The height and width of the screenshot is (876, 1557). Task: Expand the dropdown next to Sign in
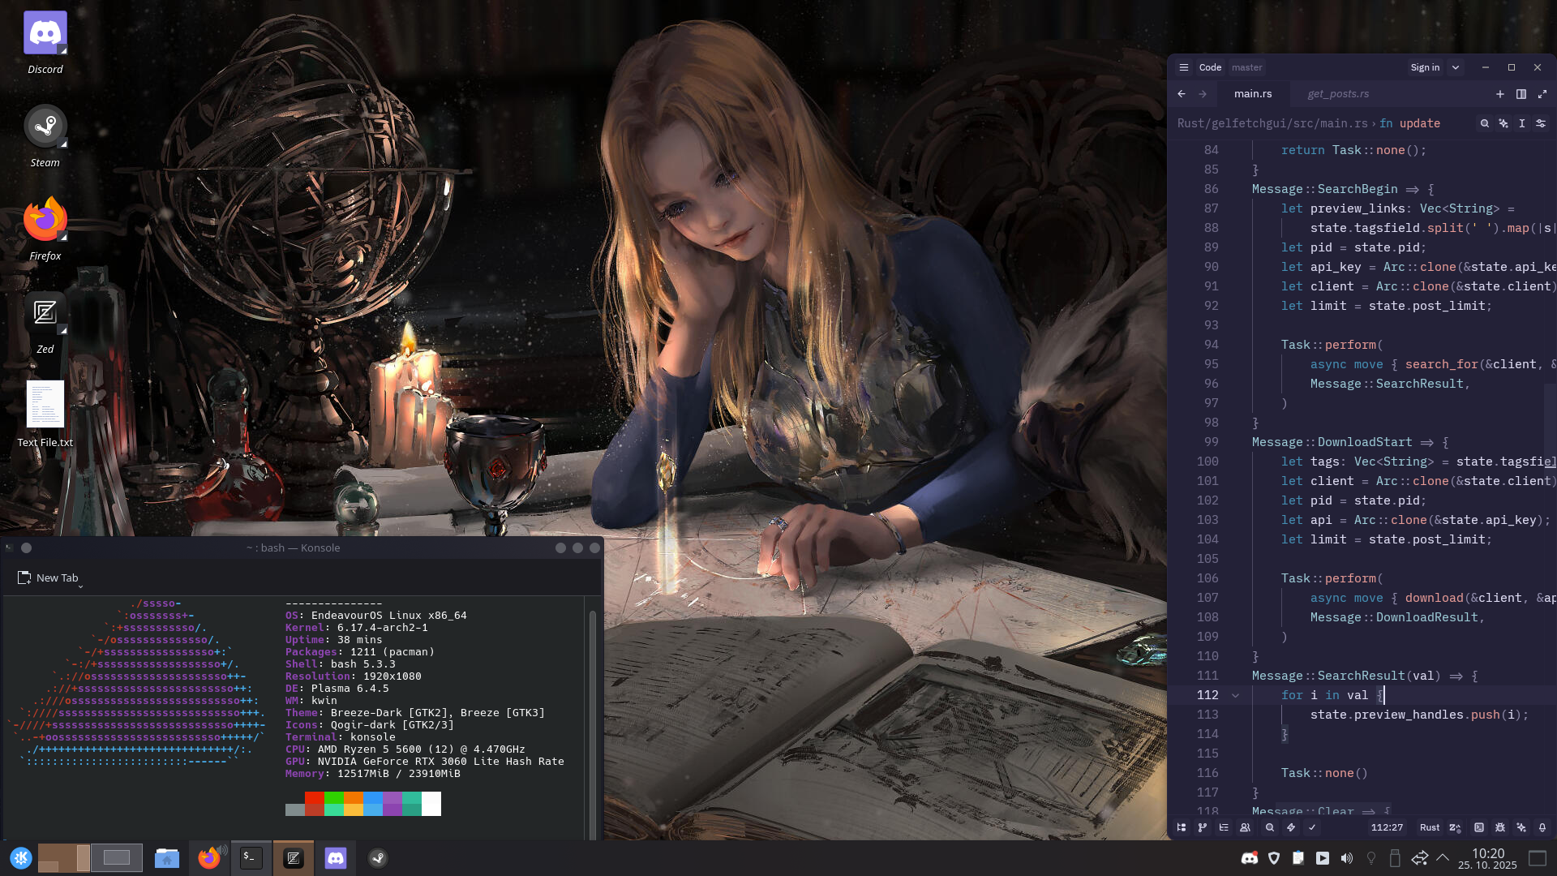click(1456, 67)
